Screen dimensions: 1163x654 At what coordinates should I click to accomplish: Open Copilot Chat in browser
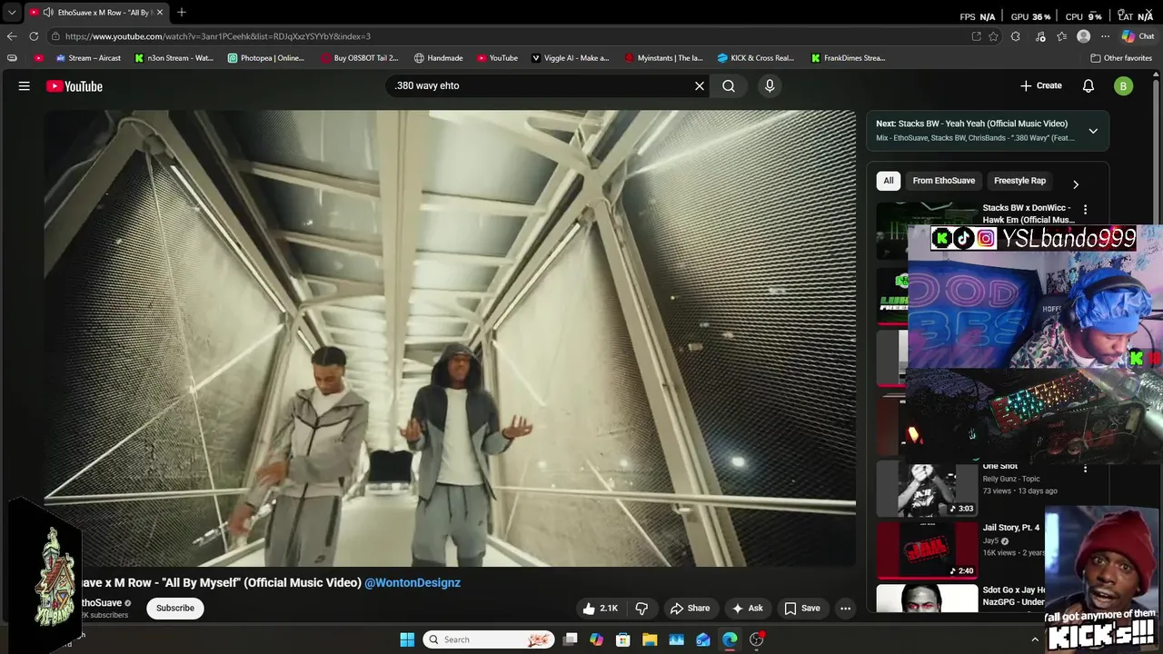1138,36
